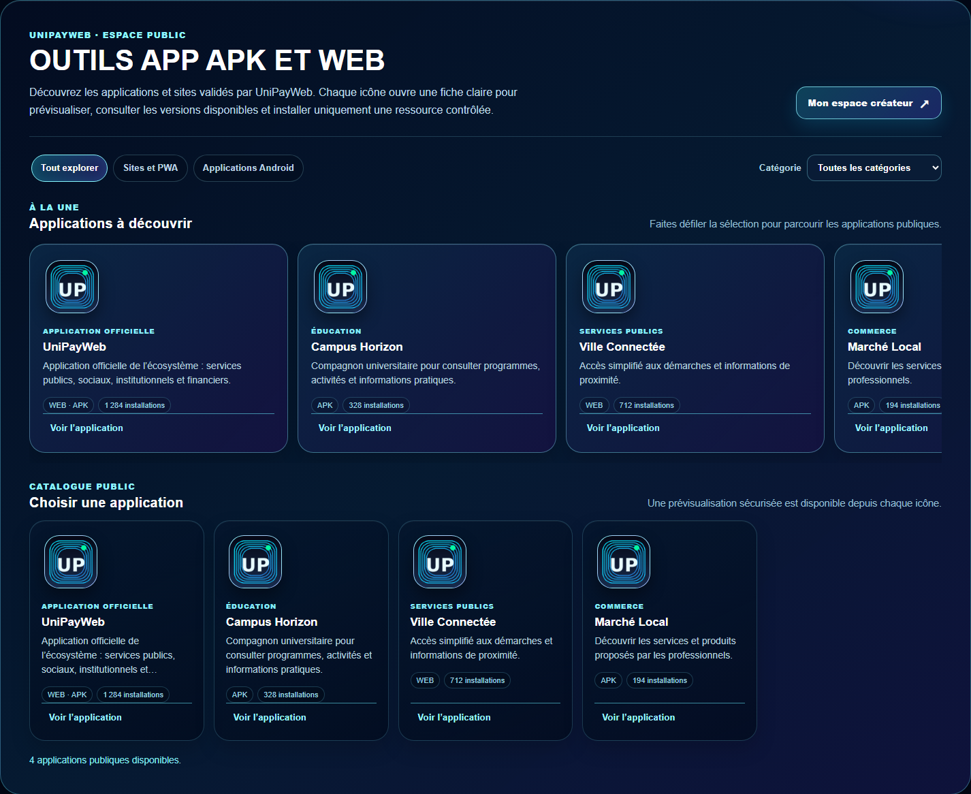Click UniPayWeb icon in the public catalogue
Viewport: 971px width, 794px height.
coord(71,562)
